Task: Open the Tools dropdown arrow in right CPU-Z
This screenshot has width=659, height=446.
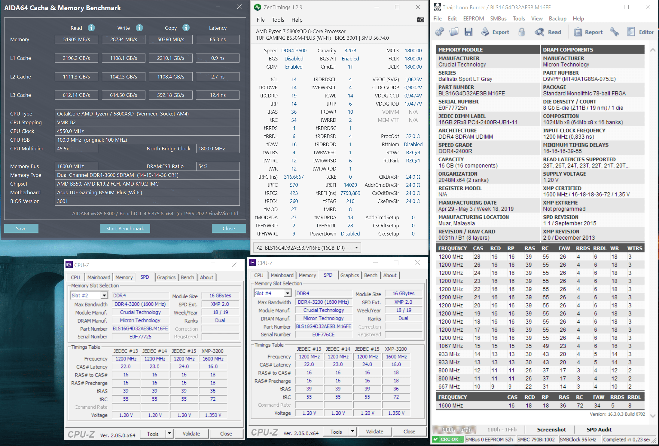Action: coord(352,432)
